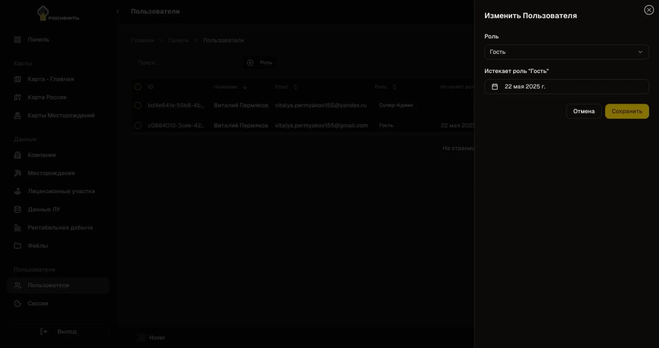This screenshot has width=659, height=348.
Task: Select the Супер-Админ user row checkbox
Action: click(138, 105)
